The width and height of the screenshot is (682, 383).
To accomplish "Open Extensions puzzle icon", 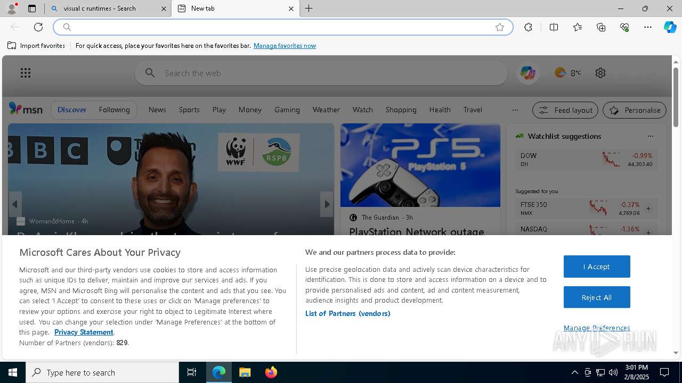I will (x=528, y=27).
